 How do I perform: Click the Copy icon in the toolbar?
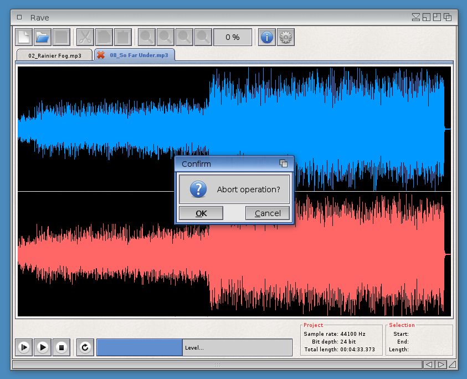[104, 37]
